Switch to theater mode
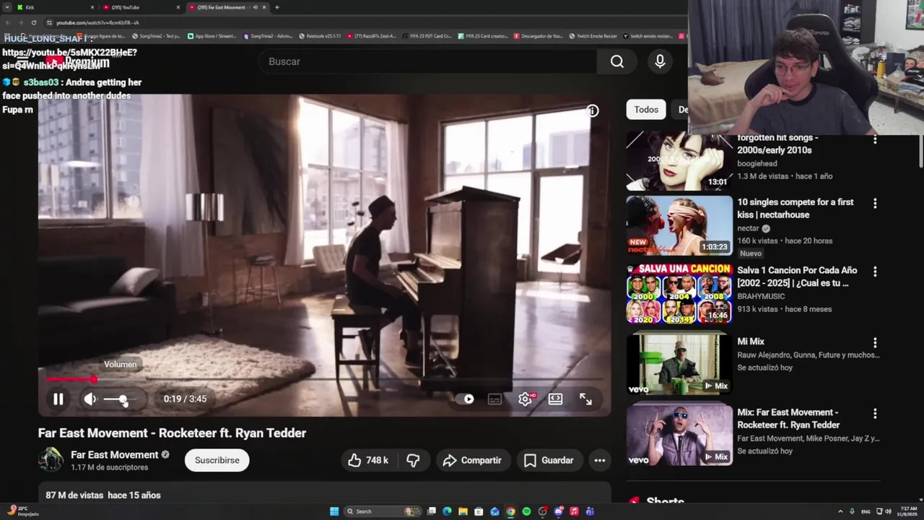 555,399
